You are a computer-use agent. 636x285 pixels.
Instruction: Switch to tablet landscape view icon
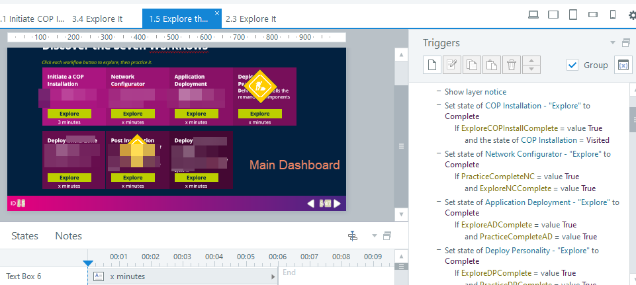tap(553, 15)
